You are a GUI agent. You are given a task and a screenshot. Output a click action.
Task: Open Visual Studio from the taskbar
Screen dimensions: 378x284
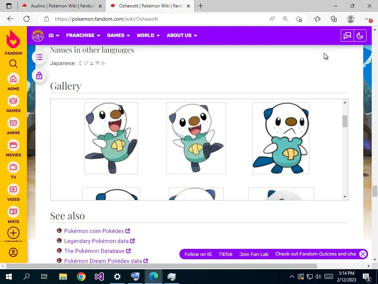click(99, 277)
